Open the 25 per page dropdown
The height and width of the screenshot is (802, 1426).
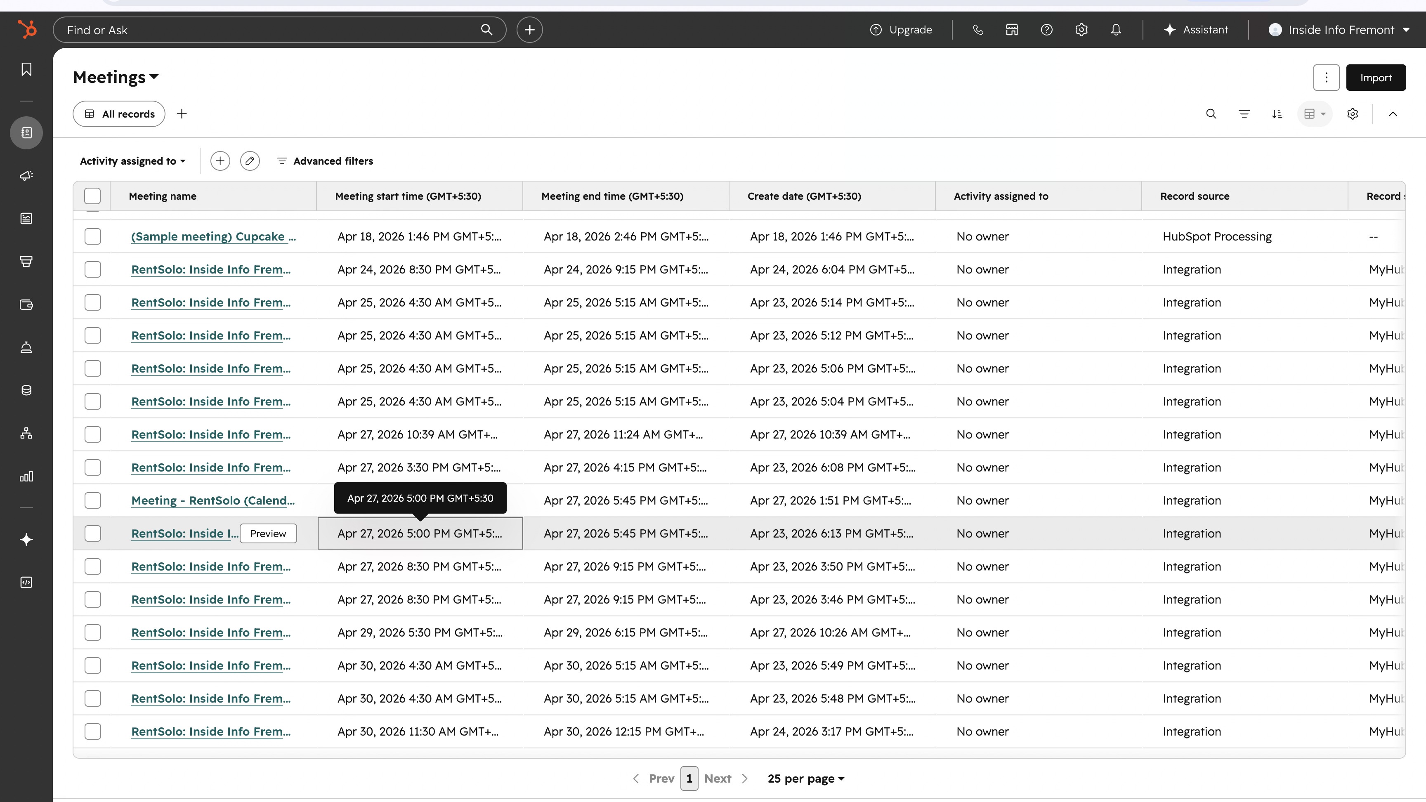(805, 779)
